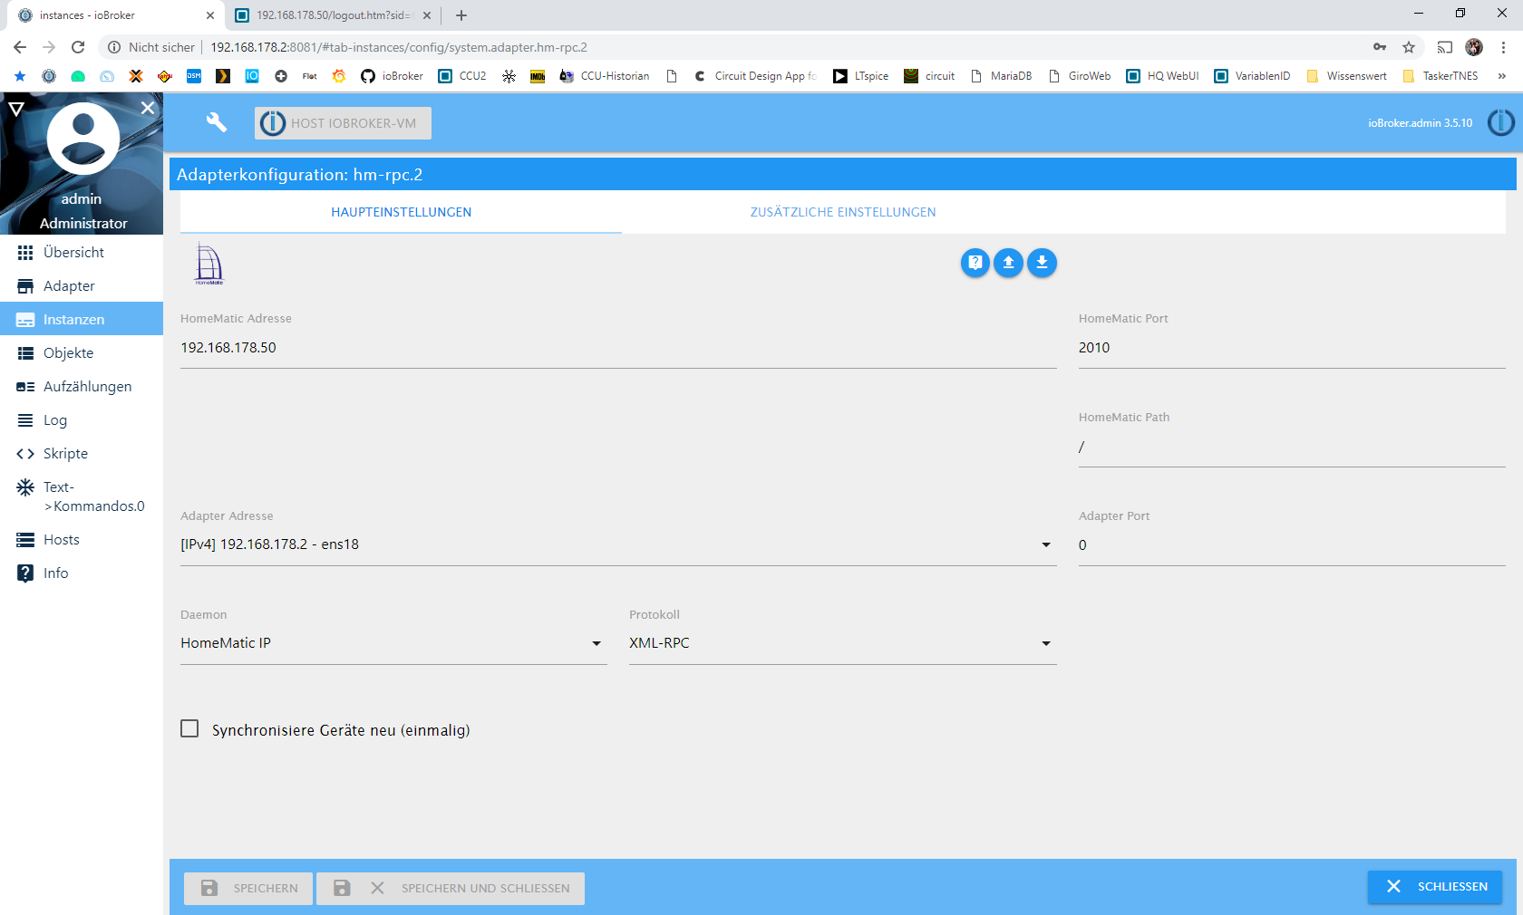Open the Chrome profile avatar
The image size is (1523, 915).
point(1474,47)
